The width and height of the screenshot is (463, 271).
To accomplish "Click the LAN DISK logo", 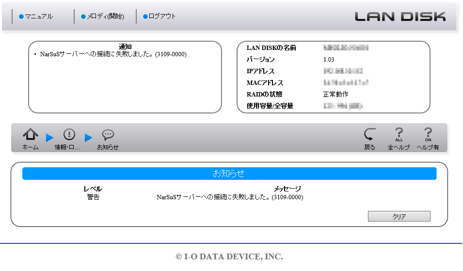I will [400, 16].
